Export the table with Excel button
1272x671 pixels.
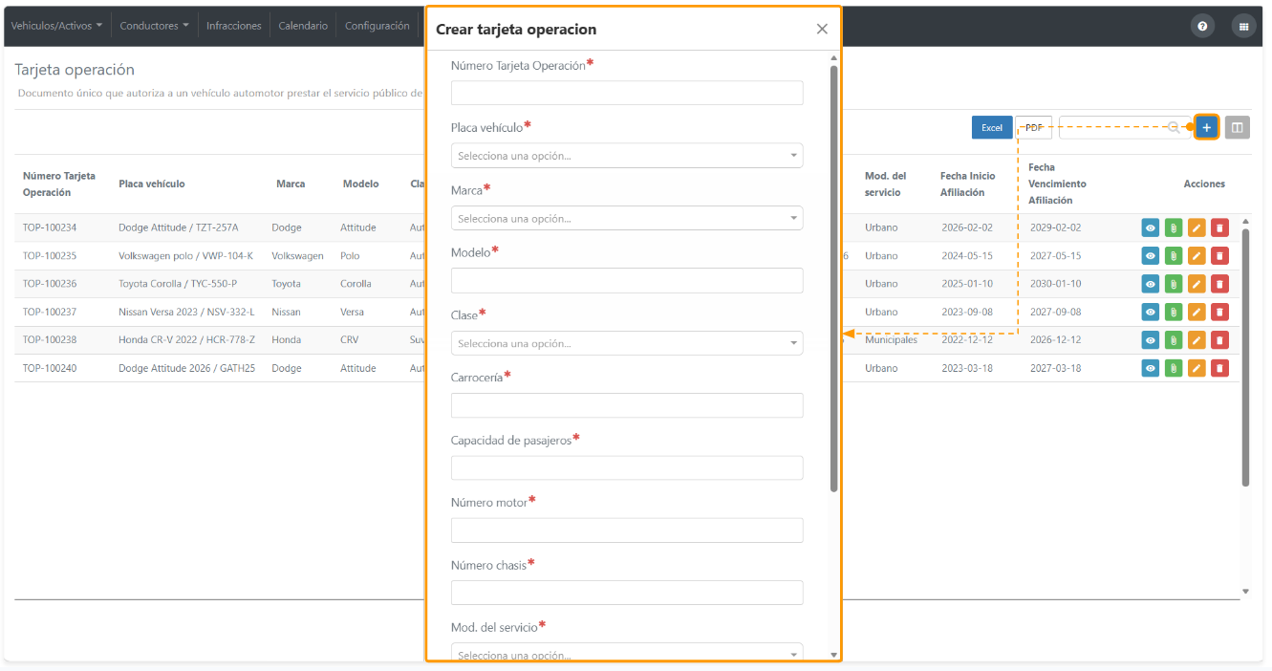pyautogui.click(x=992, y=128)
